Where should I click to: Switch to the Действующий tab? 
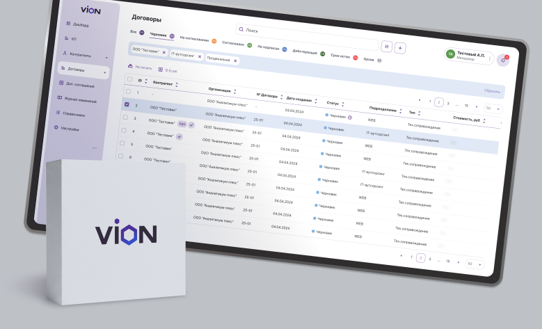pos(308,52)
